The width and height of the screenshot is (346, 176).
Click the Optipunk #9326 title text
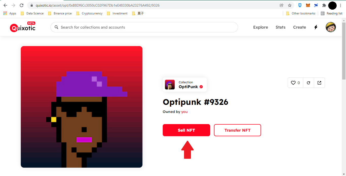(195, 102)
